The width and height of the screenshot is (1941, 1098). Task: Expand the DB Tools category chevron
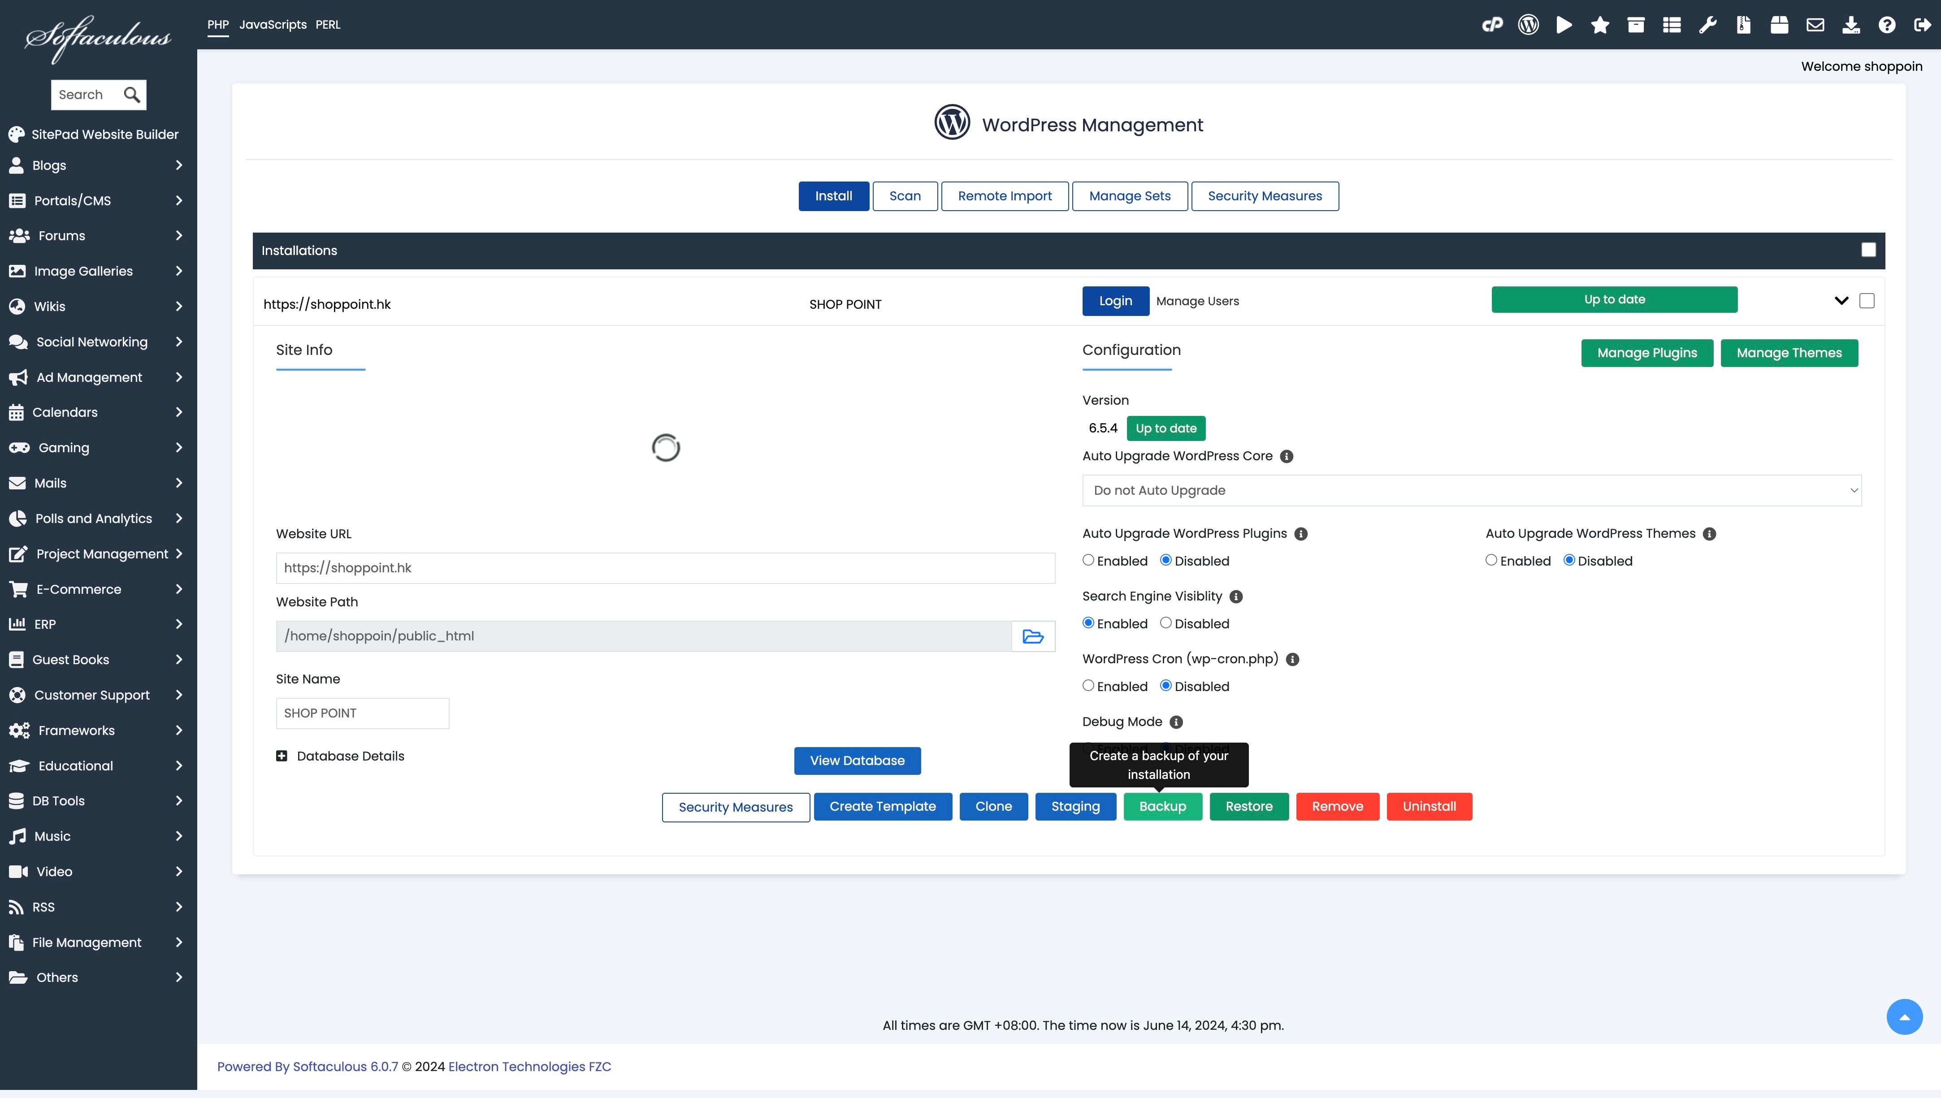pos(179,801)
